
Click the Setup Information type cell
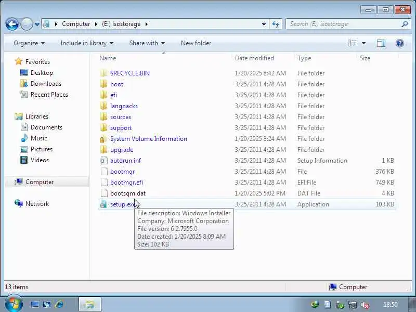pos(322,161)
